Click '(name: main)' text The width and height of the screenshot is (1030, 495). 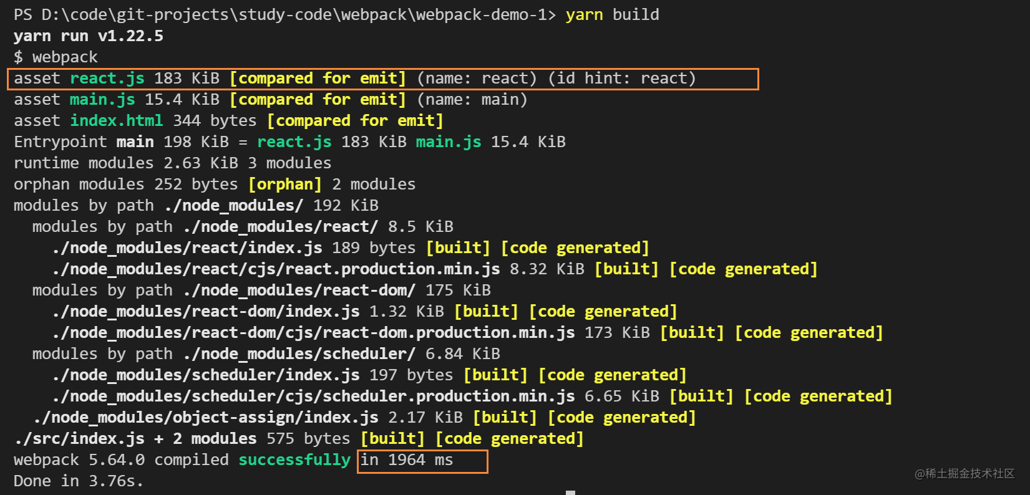472,99
